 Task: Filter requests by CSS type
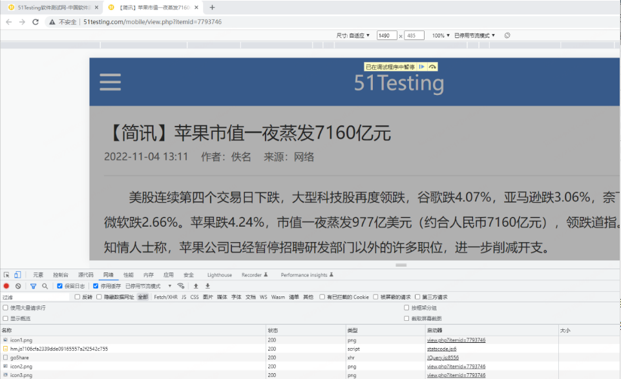click(195, 297)
